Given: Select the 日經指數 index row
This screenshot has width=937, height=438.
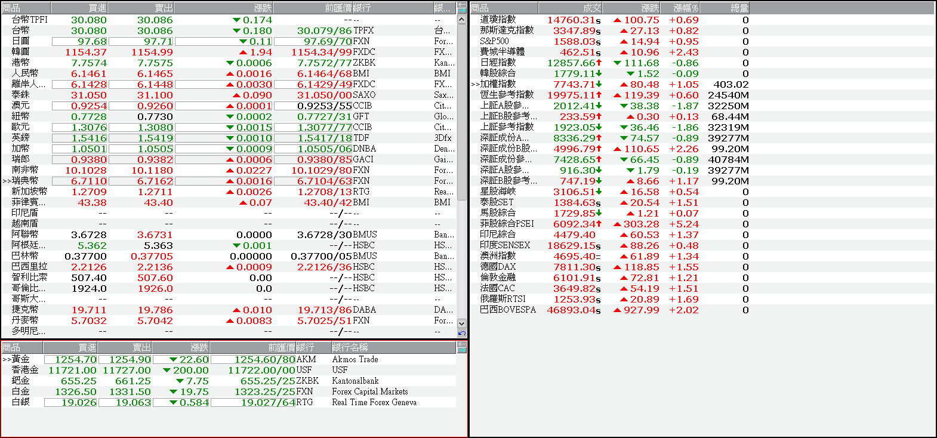Looking at the screenshot, I should [702, 63].
